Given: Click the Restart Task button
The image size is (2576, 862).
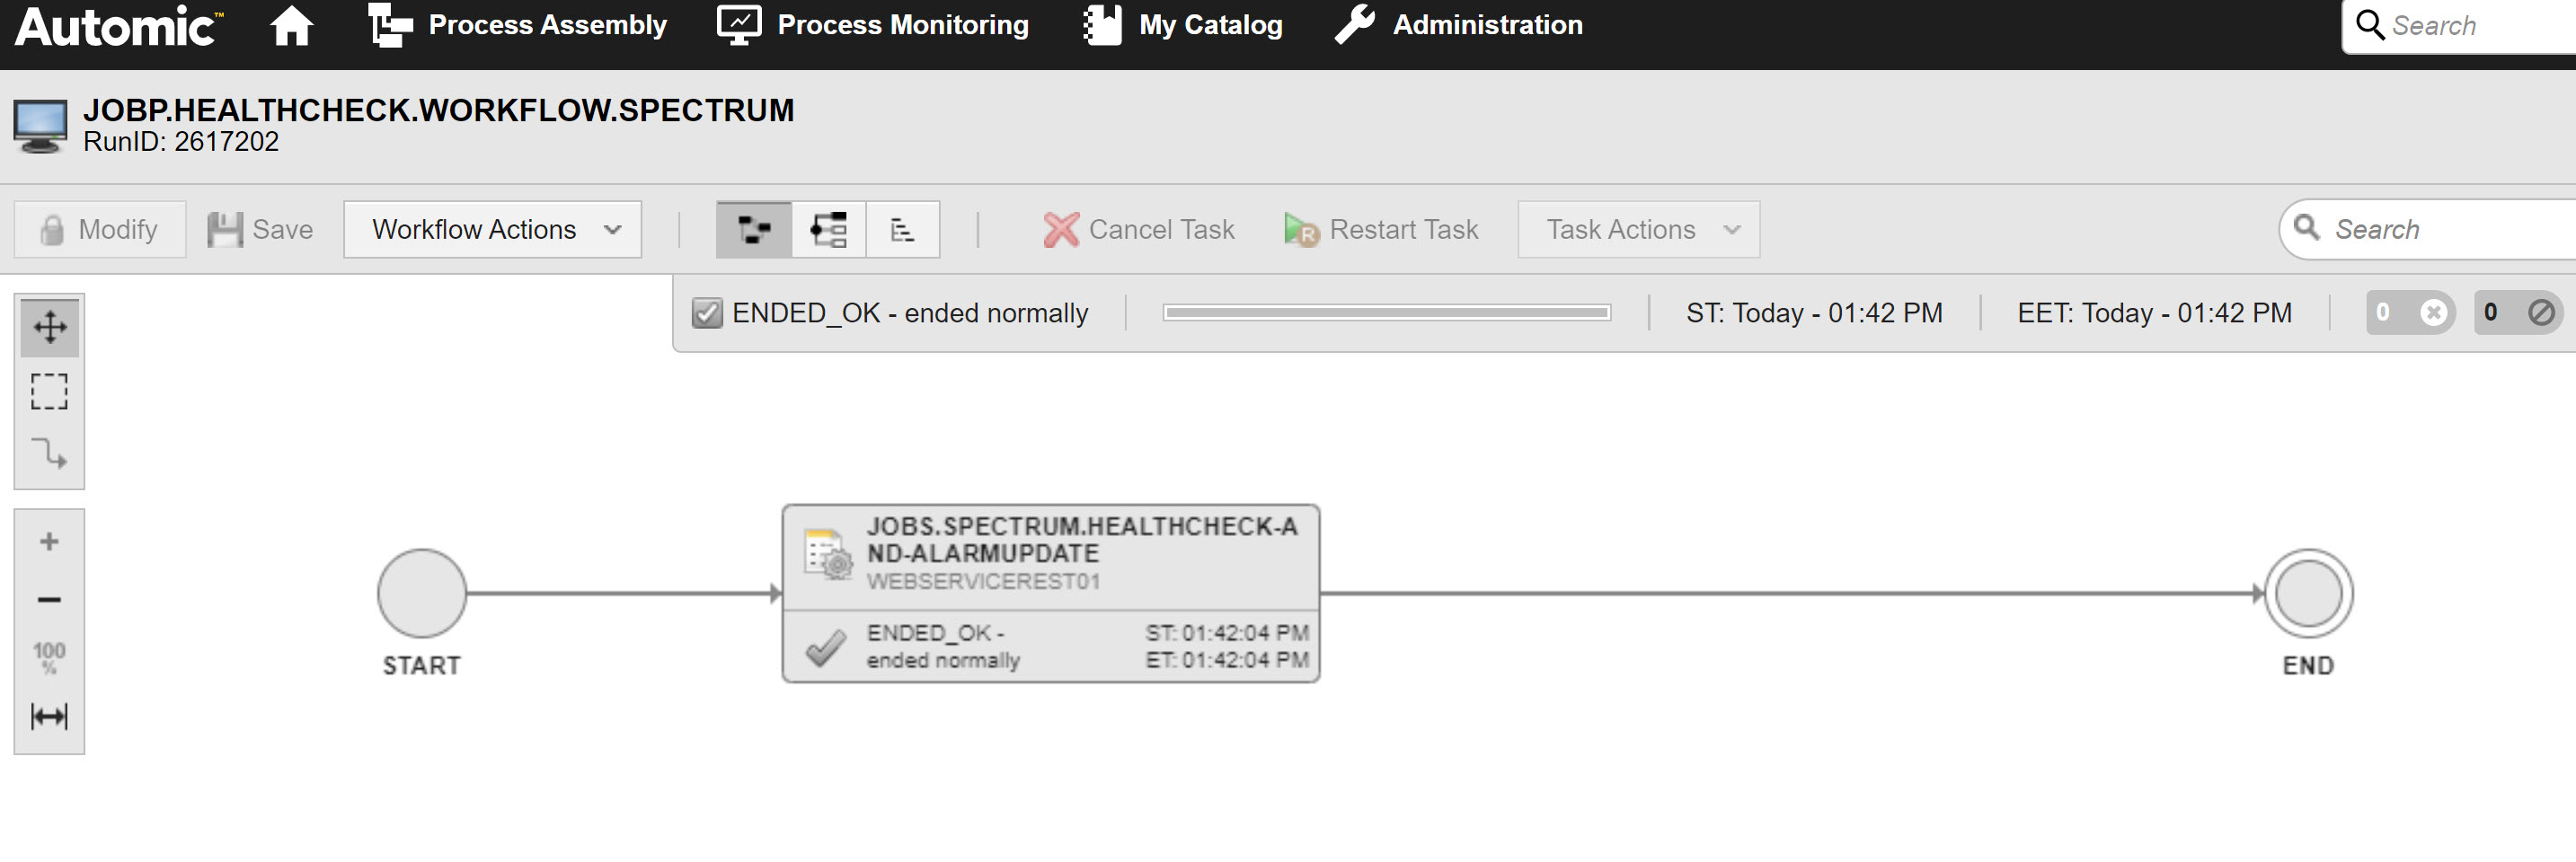Looking at the screenshot, I should 1381,229.
